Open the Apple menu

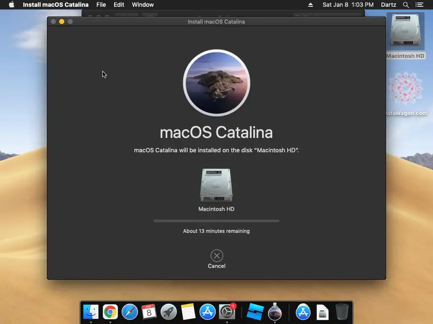11,5
